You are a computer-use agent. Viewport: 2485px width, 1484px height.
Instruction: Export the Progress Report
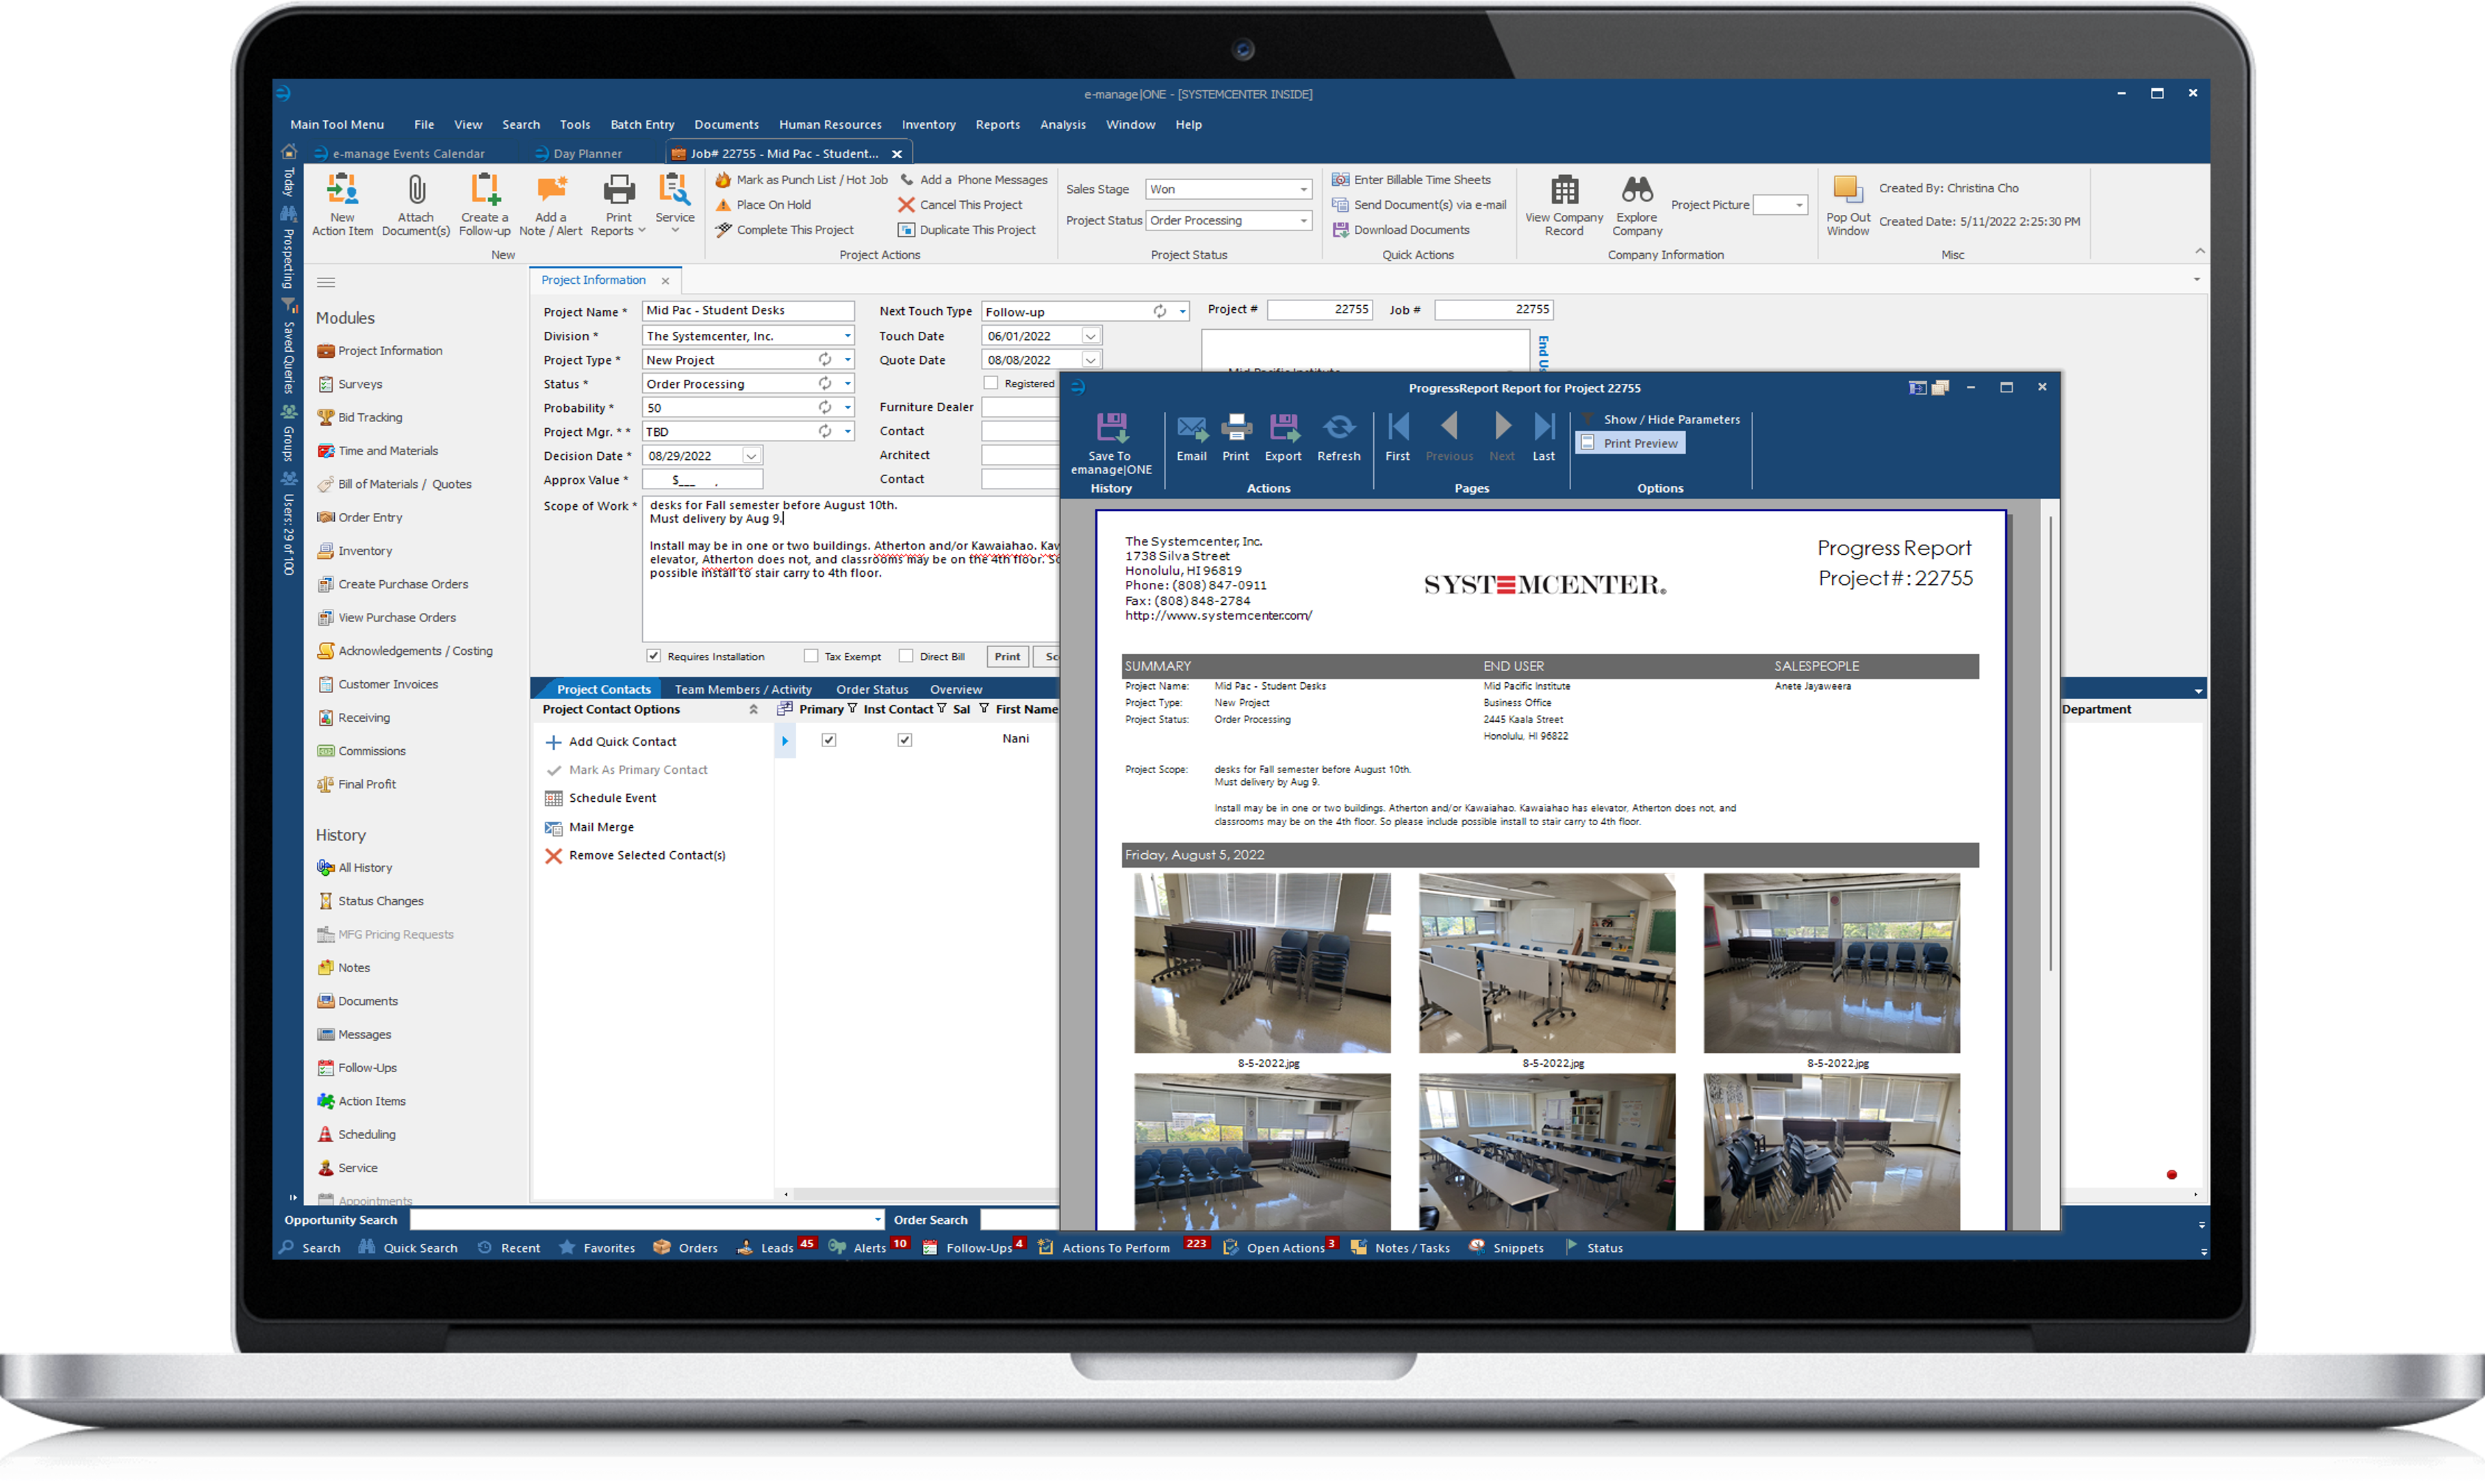point(1282,437)
